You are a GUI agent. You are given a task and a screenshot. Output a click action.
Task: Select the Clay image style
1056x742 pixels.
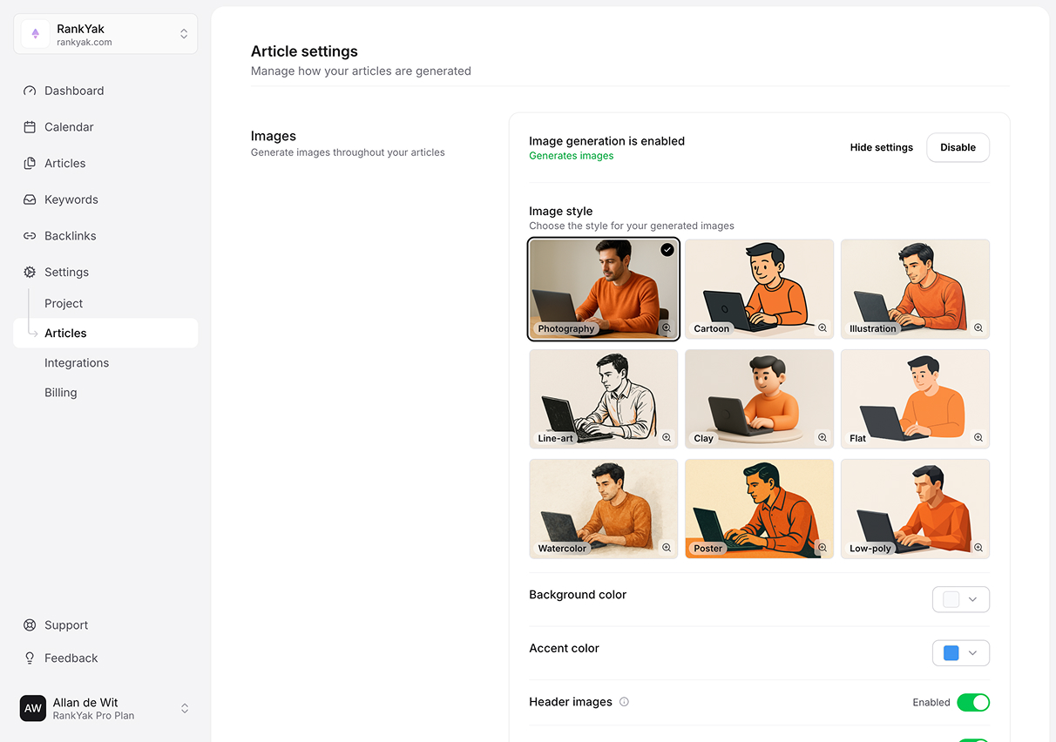(x=759, y=399)
